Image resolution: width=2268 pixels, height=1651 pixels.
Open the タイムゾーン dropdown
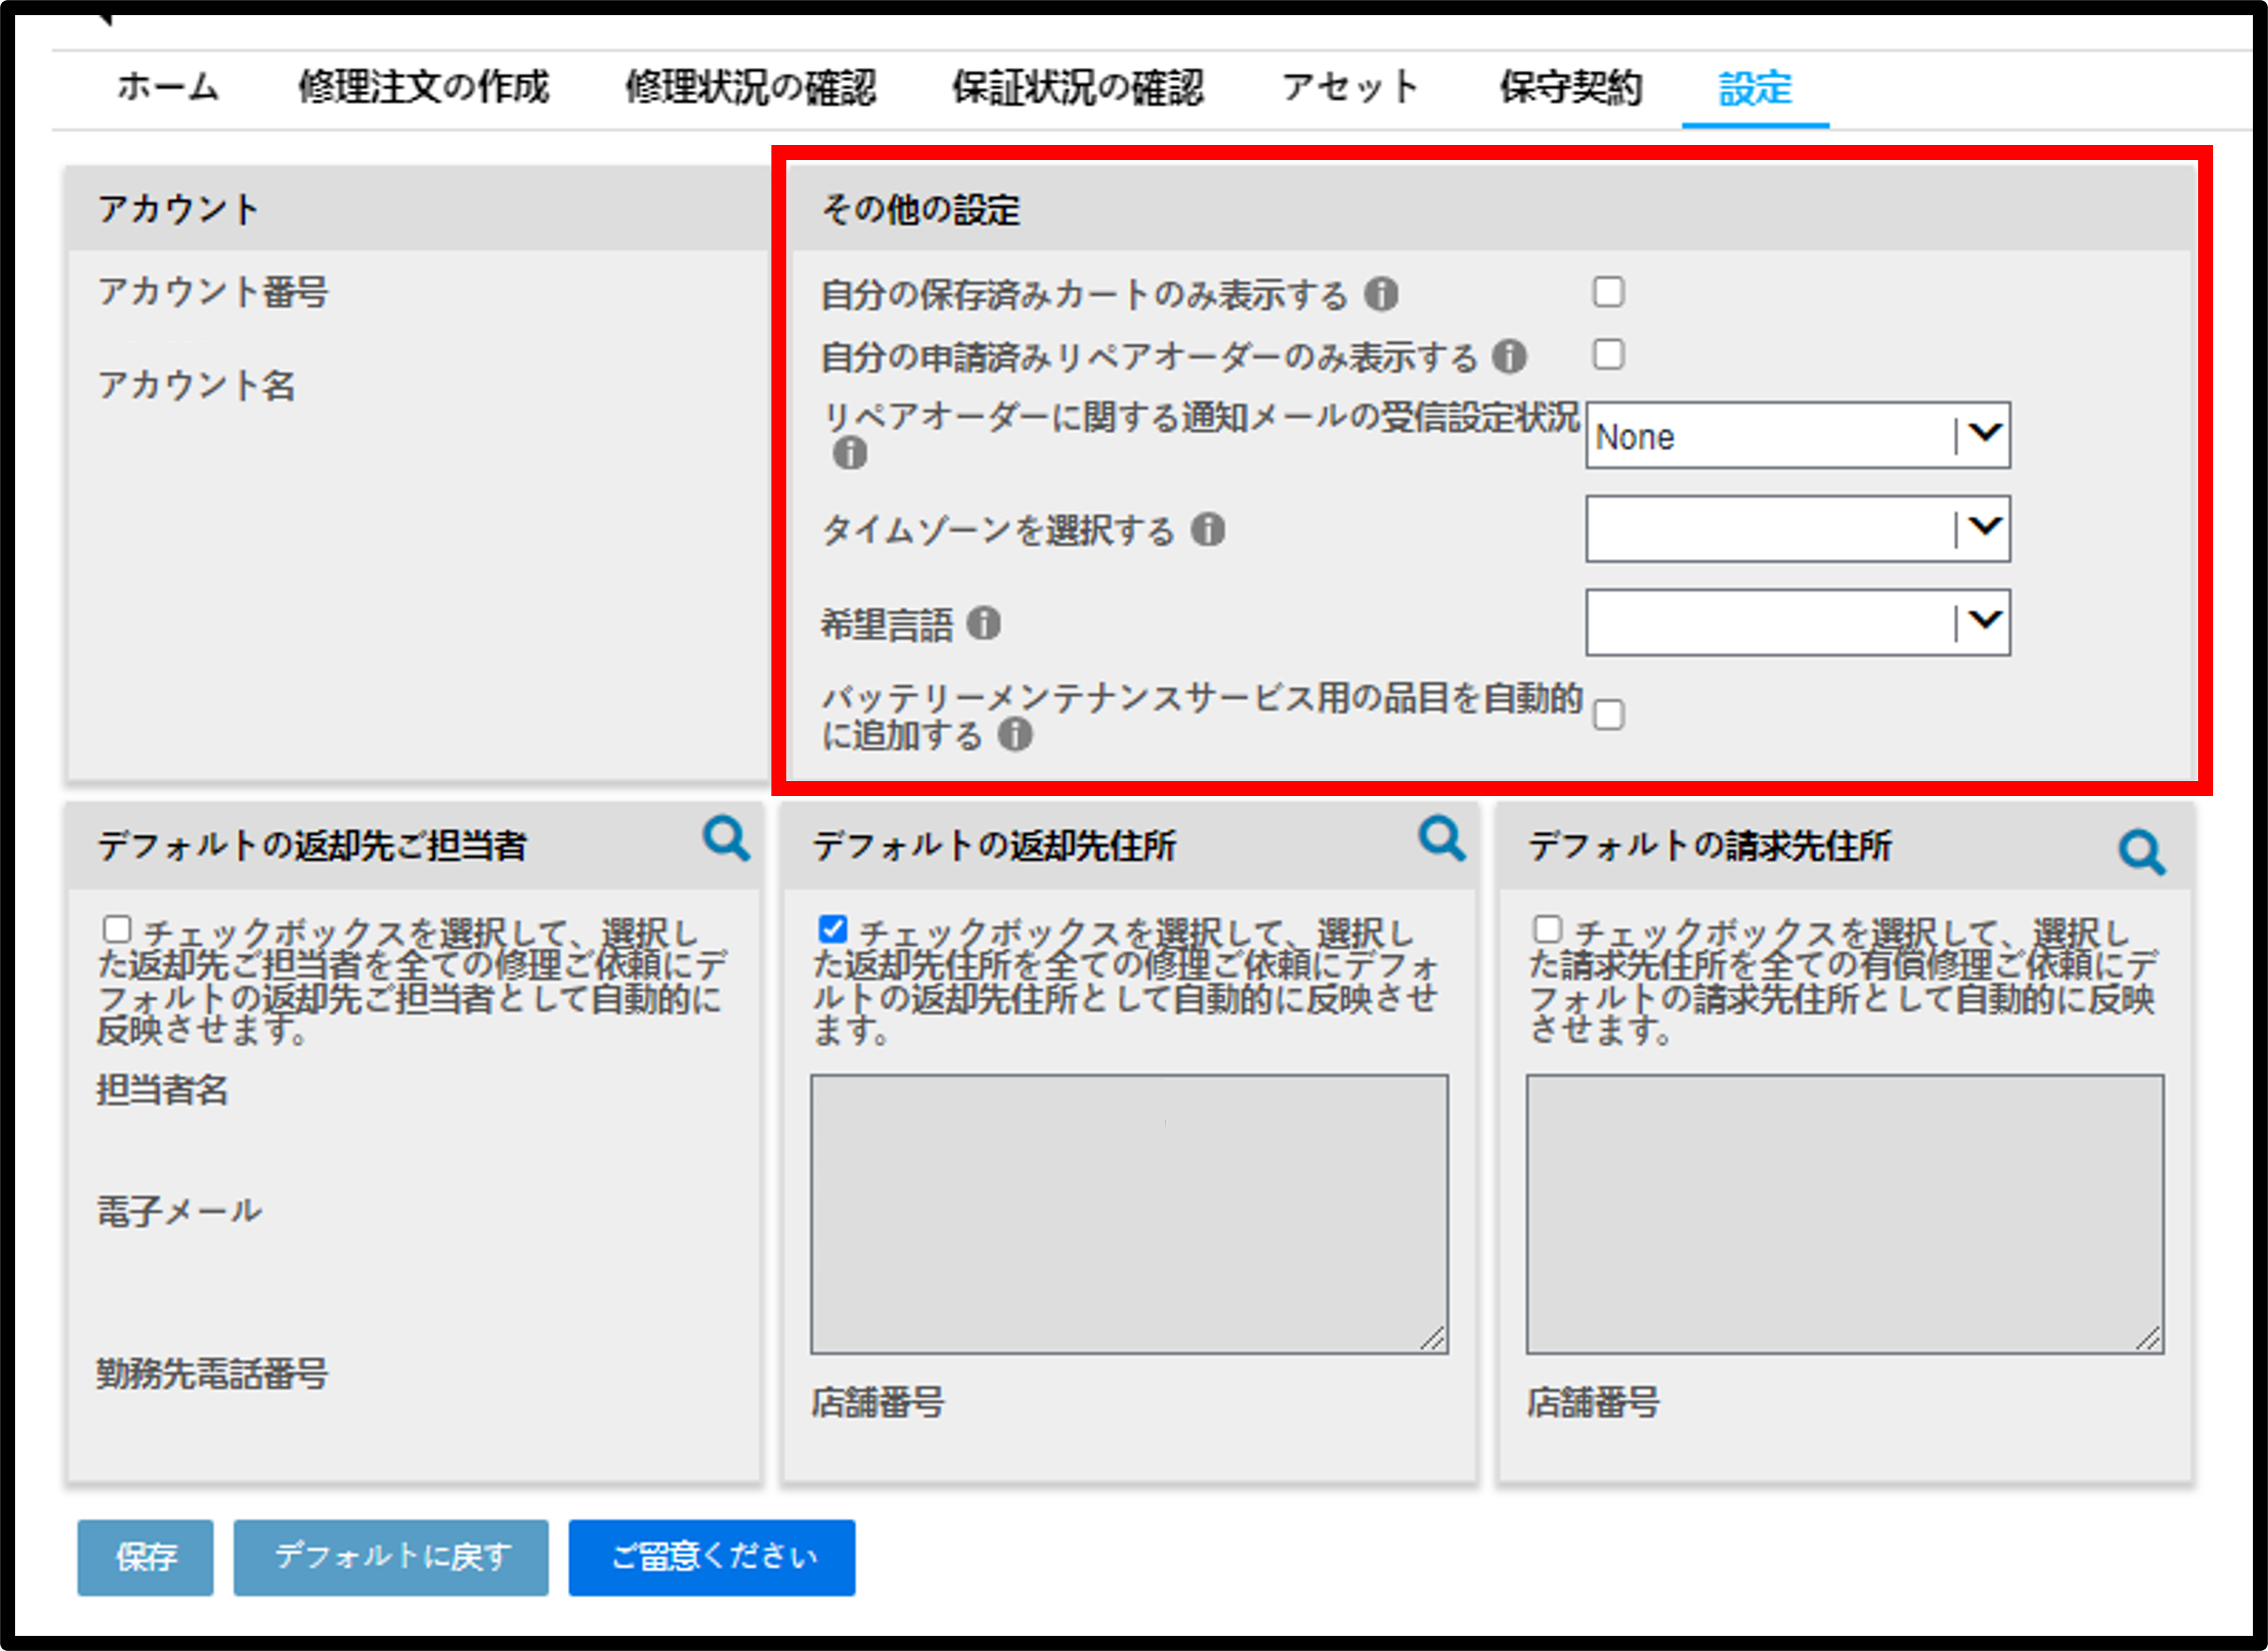tap(1797, 529)
